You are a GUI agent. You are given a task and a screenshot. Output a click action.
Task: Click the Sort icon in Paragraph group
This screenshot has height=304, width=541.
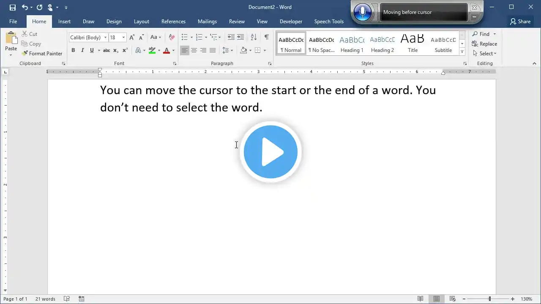254,37
